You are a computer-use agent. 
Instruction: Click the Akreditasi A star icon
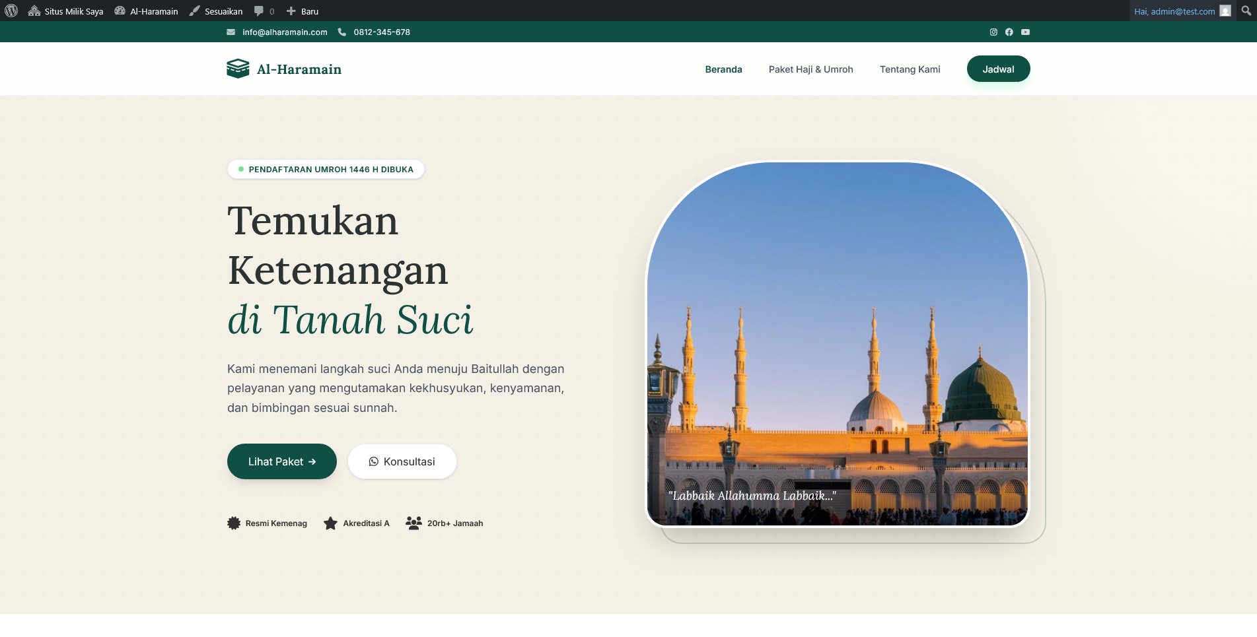click(x=330, y=523)
